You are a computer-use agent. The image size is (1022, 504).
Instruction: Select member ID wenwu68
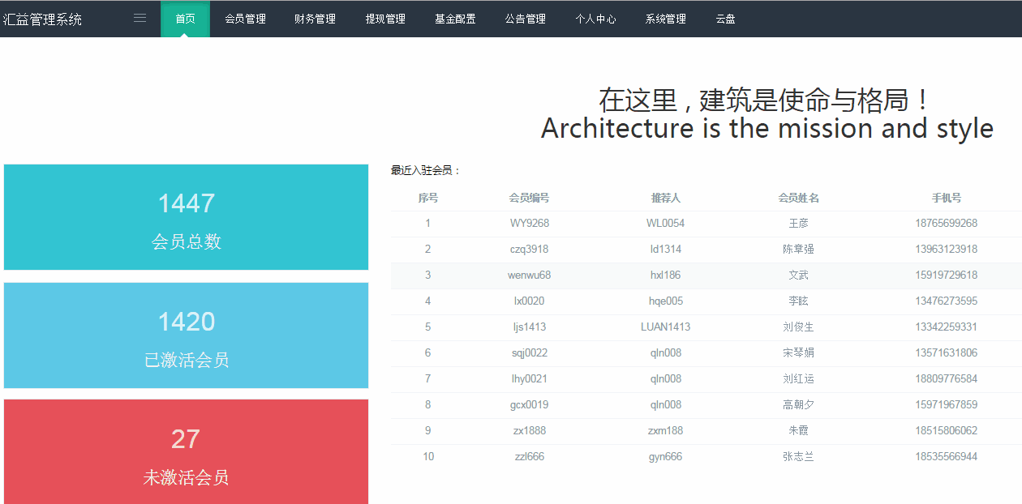pyautogui.click(x=530, y=275)
